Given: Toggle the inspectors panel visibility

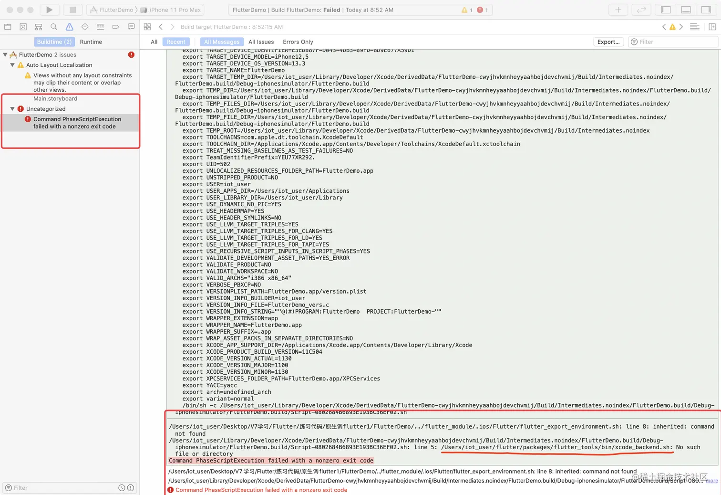Looking at the screenshot, I should coord(706,10).
